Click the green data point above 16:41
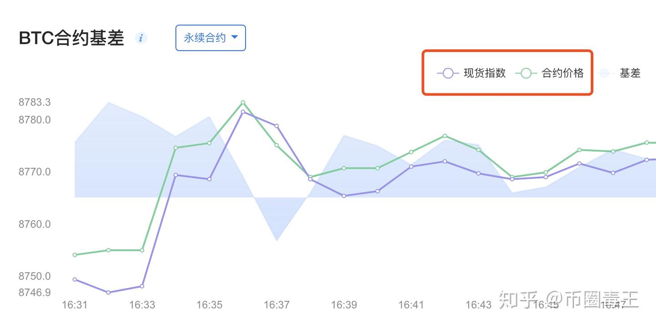656x326 pixels. (411, 152)
